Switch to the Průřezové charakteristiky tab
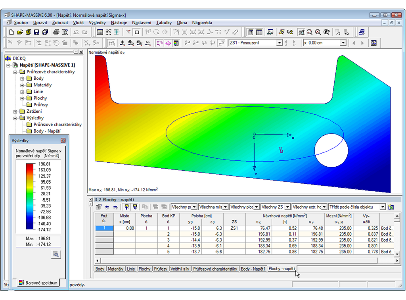406x300 pixels. [215, 269]
